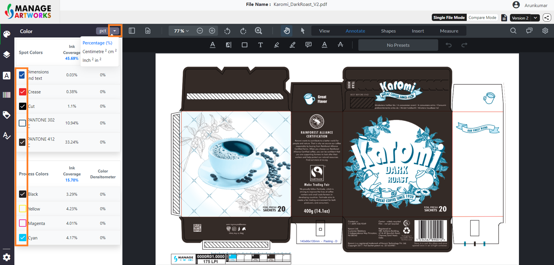
Task: Switch to the Shapes tab
Action: pyautogui.click(x=388, y=31)
